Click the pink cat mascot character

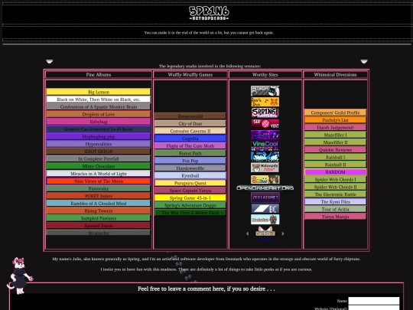[x=19, y=276]
